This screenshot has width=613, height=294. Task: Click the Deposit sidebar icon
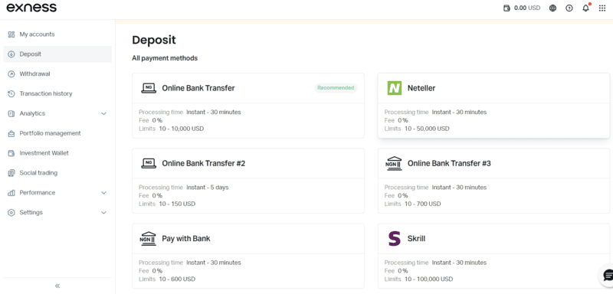point(11,54)
